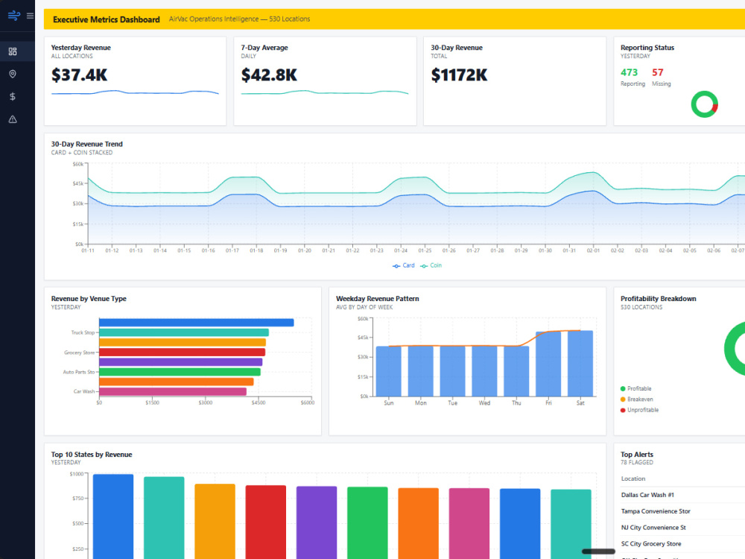Toggle the Coin series legend entry
Screen dimensions: 745x559
431,265
